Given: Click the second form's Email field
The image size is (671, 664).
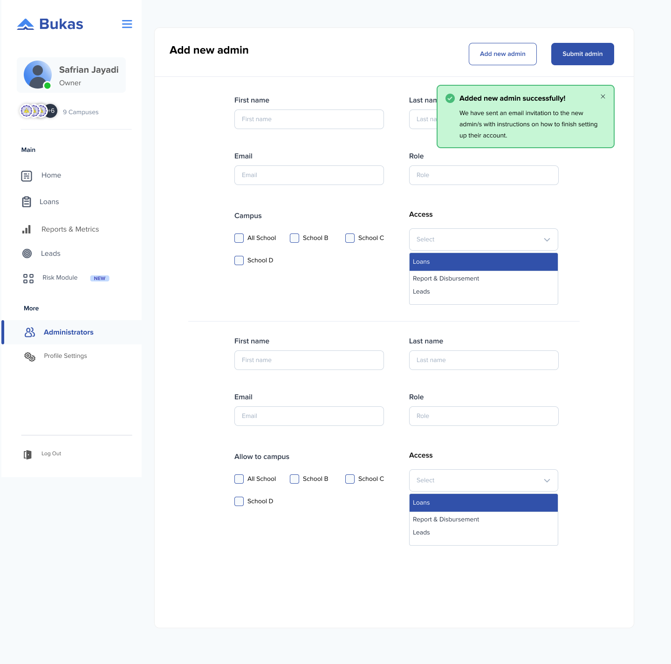Looking at the screenshot, I should 309,416.
